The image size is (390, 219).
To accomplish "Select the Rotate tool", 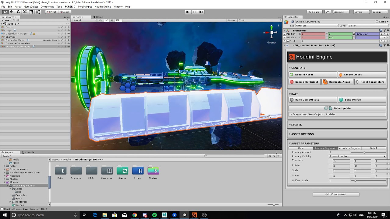I will tap(18, 12).
